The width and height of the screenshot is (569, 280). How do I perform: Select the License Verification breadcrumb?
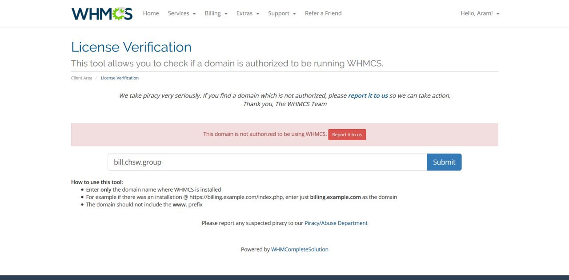pos(120,78)
